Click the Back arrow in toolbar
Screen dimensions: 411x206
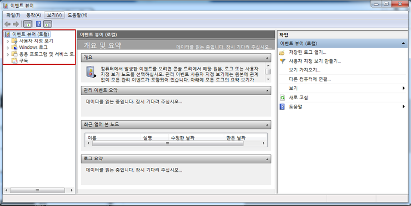[7, 24]
